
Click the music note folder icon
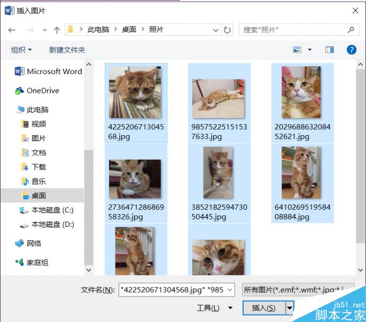(x=25, y=182)
